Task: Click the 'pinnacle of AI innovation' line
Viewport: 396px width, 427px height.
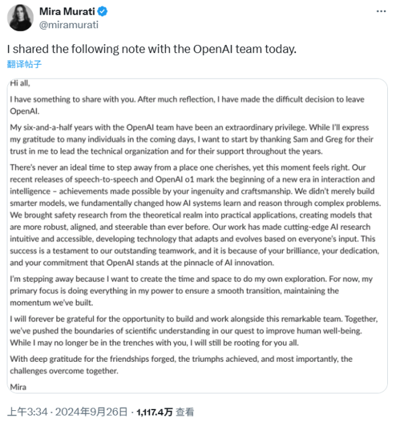Action: pyautogui.click(x=142, y=263)
